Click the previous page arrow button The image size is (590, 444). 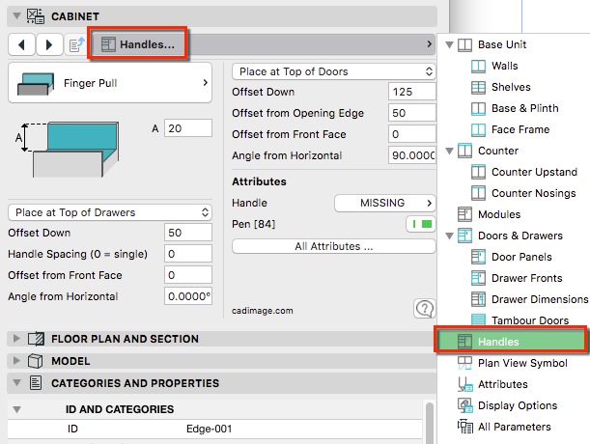coord(22,44)
